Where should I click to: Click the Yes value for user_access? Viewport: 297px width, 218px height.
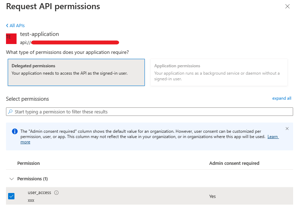pos(212,197)
